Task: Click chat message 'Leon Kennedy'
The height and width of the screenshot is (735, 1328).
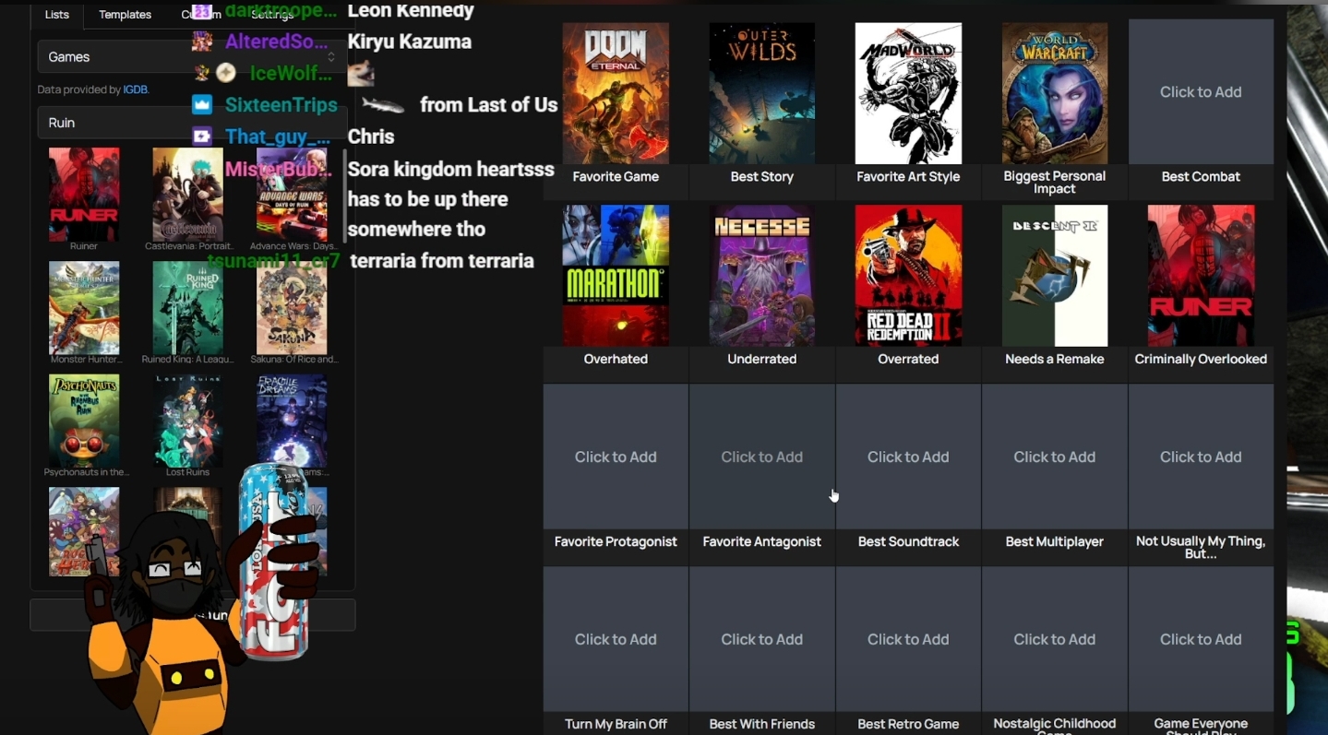Action: pyautogui.click(x=411, y=11)
